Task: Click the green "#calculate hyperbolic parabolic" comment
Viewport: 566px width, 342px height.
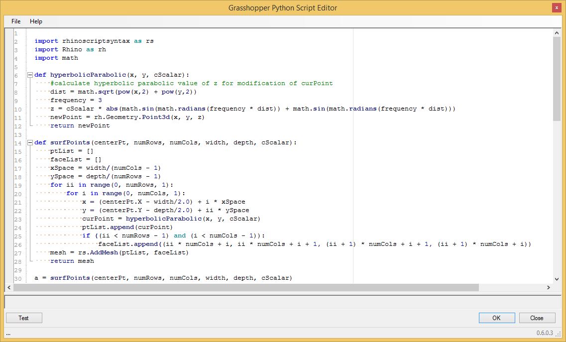Action: pos(192,84)
